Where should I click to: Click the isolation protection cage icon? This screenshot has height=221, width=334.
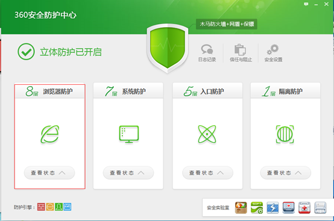tap(285, 134)
